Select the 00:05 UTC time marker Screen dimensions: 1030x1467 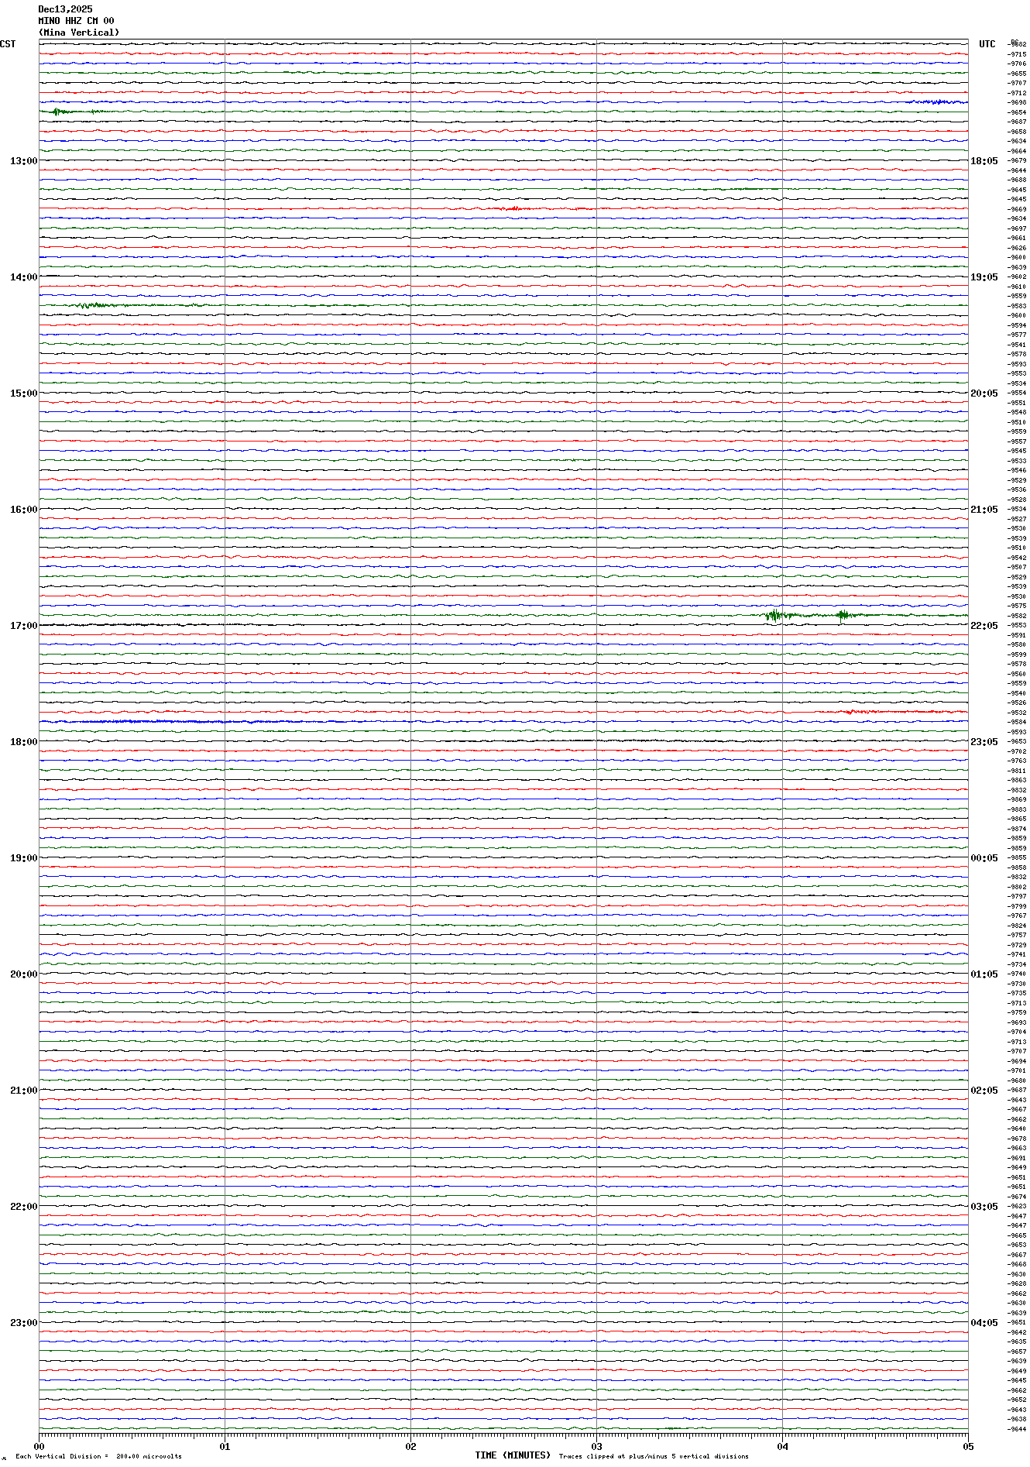[x=984, y=858]
